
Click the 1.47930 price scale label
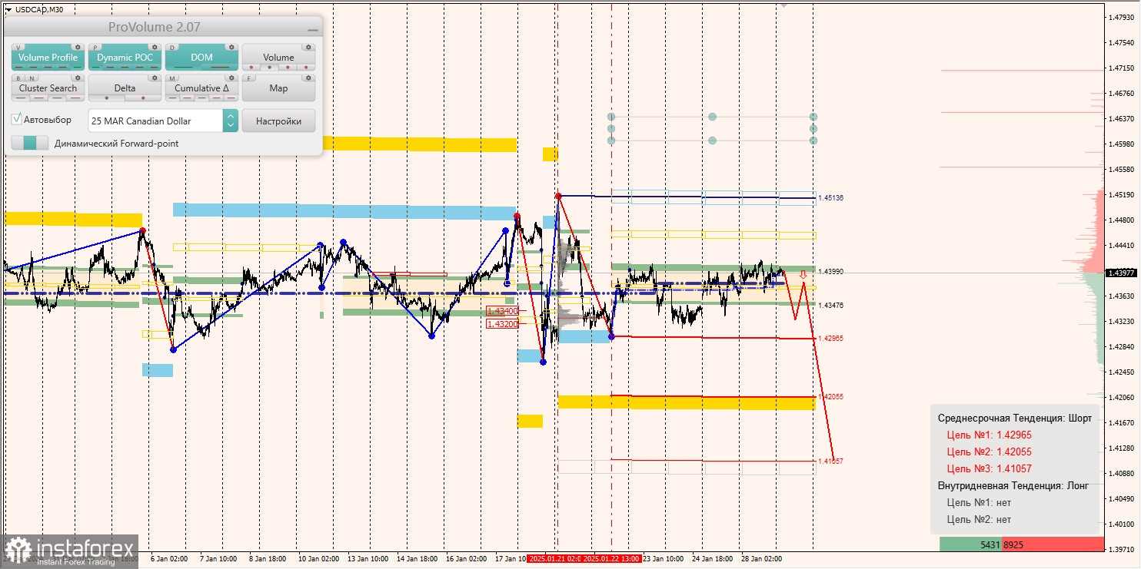(1121, 17)
